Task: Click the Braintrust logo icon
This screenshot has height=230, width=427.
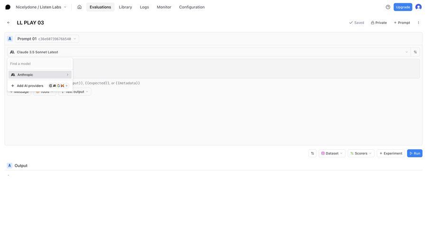Action: (8, 7)
